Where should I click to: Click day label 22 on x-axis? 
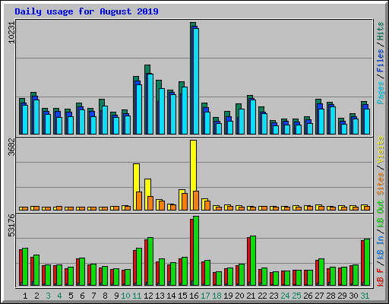[x=262, y=296]
